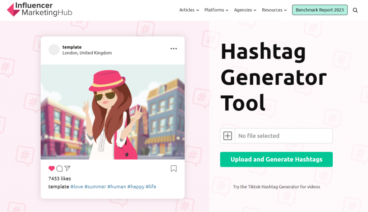Click the cartoon girl post image
The image size is (368, 212).
pos(112,112)
